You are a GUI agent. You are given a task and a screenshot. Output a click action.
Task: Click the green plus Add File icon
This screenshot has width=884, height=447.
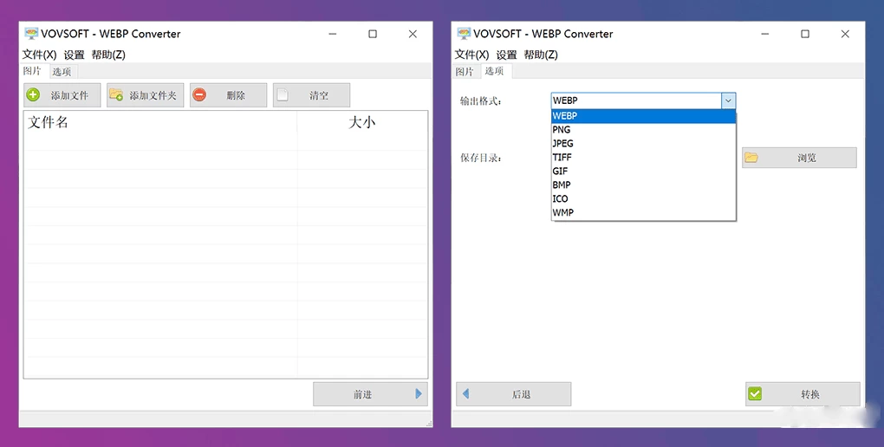(33, 94)
